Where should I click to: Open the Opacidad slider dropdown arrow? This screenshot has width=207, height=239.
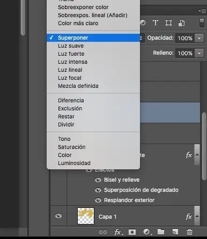pyautogui.click(x=199, y=38)
